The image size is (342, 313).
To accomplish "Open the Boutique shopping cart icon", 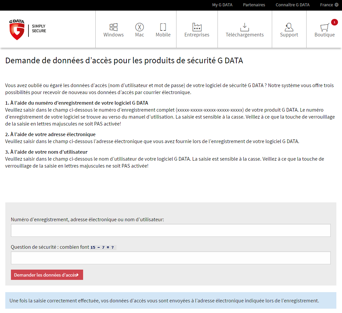I will [x=324, y=27].
